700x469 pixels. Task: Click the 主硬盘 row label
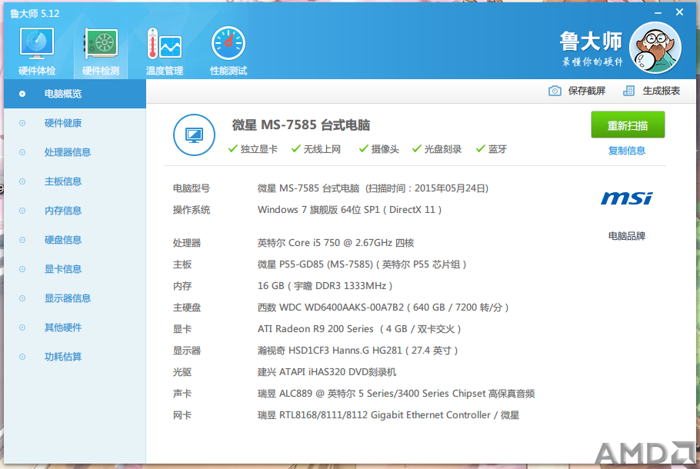click(x=187, y=308)
